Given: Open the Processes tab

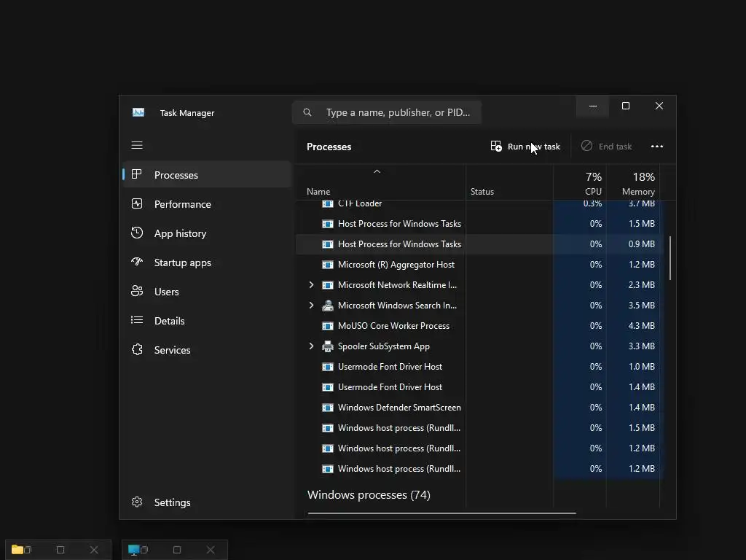Looking at the screenshot, I should point(207,175).
